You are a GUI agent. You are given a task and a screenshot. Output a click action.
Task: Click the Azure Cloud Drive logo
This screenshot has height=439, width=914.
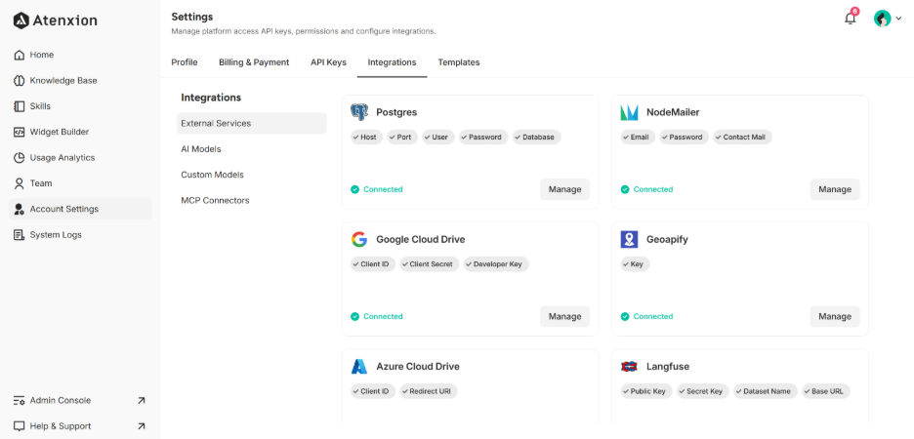click(x=359, y=366)
